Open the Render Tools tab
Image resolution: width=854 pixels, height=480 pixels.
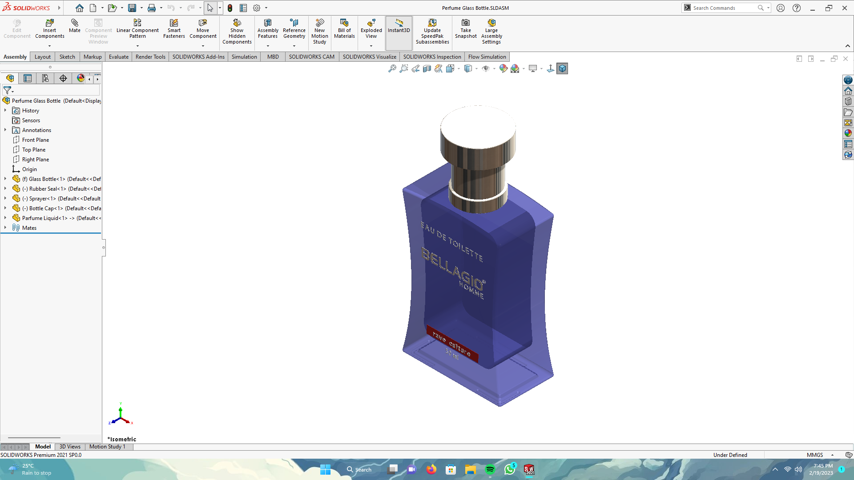pyautogui.click(x=150, y=57)
